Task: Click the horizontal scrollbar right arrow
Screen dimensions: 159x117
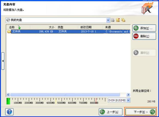Action: tap(128, 95)
